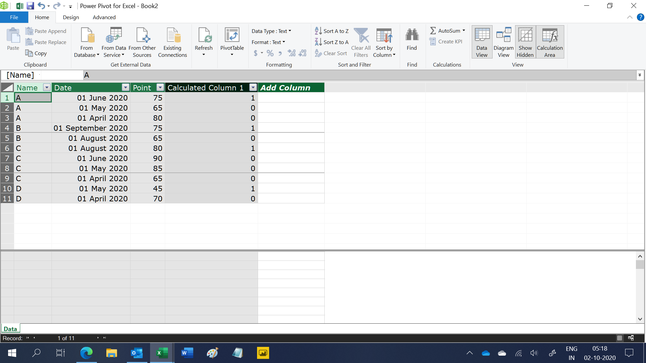Open From Database import option
The width and height of the screenshot is (646, 363).
pyautogui.click(x=86, y=42)
